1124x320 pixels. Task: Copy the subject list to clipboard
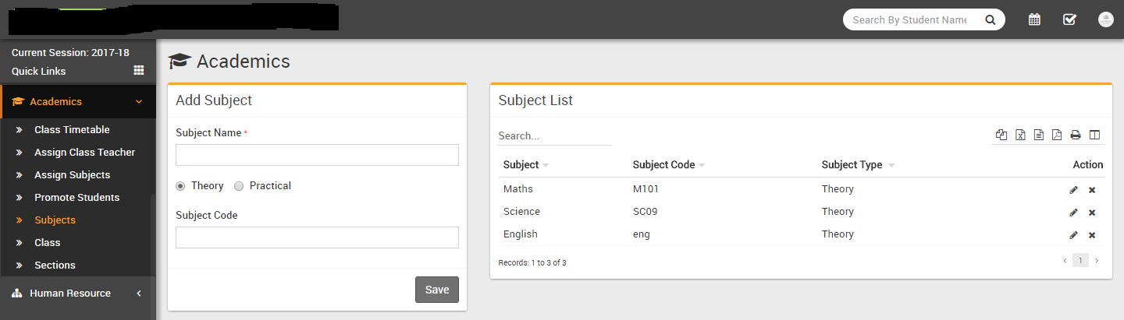(1001, 135)
